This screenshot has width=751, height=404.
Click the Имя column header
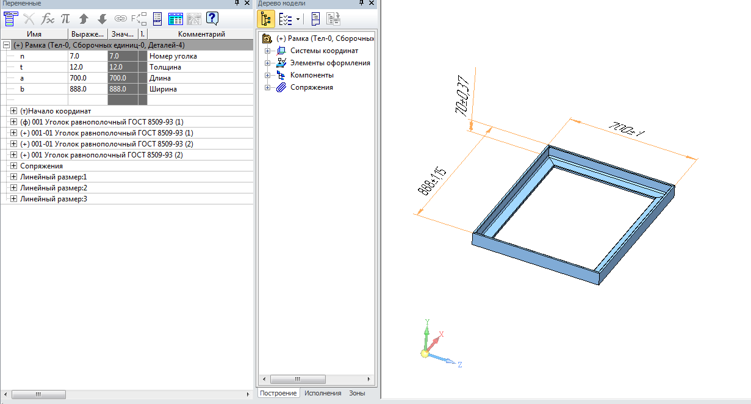point(34,34)
